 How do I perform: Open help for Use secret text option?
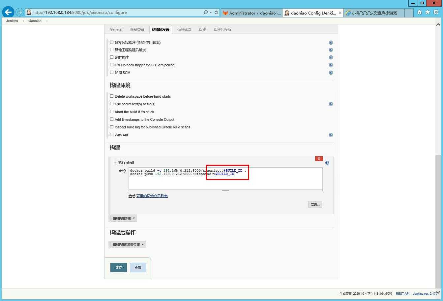[x=331, y=104]
